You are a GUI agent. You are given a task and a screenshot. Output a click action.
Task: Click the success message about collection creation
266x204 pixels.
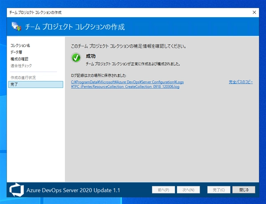(x=133, y=64)
